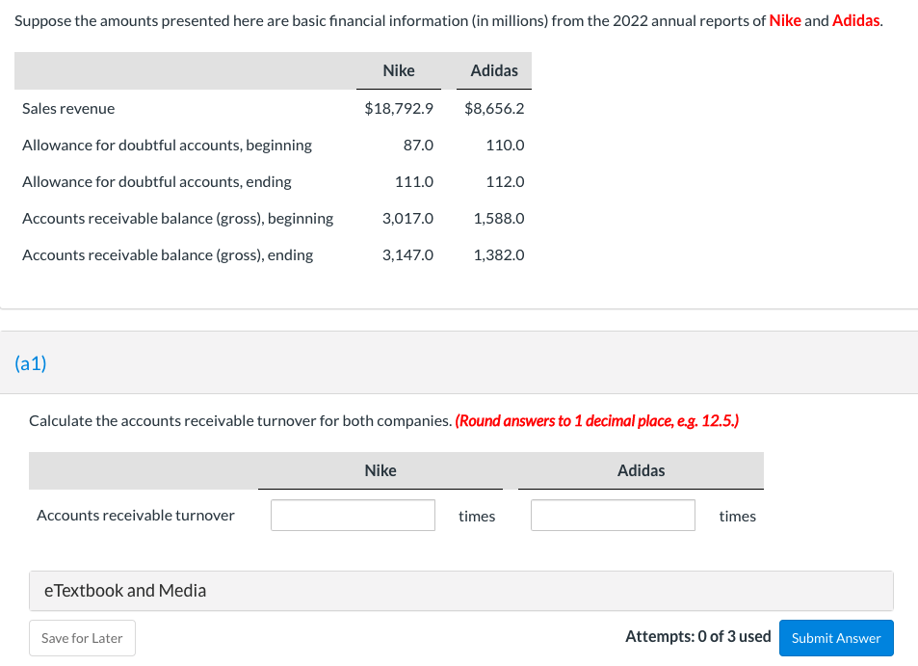The width and height of the screenshot is (918, 666).
Task: Click the Accounts receivable turnover row label
Action: pyautogui.click(x=135, y=515)
